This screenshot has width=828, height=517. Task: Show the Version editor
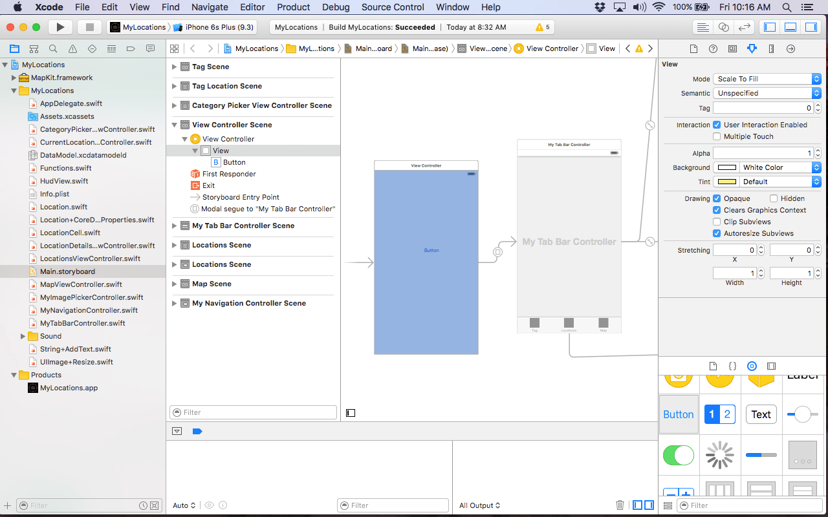click(x=745, y=27)
